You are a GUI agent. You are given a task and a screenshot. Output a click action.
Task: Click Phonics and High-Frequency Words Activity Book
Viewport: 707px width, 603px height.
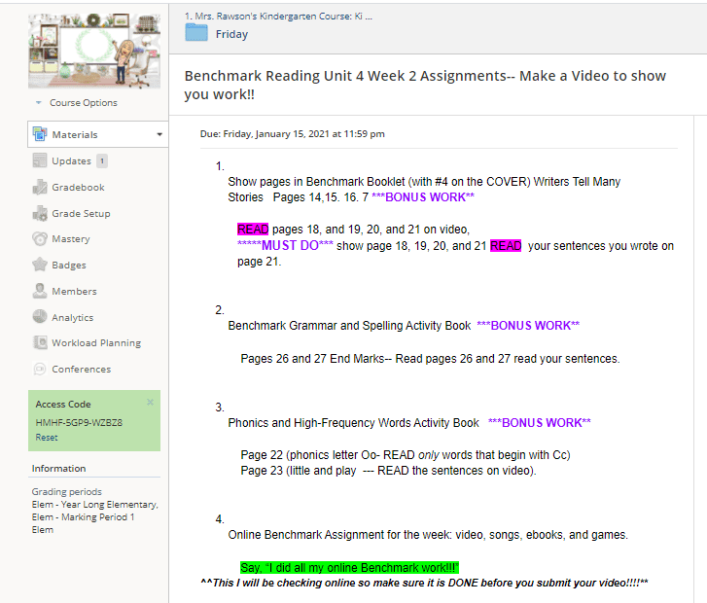[x=354, y=423]
